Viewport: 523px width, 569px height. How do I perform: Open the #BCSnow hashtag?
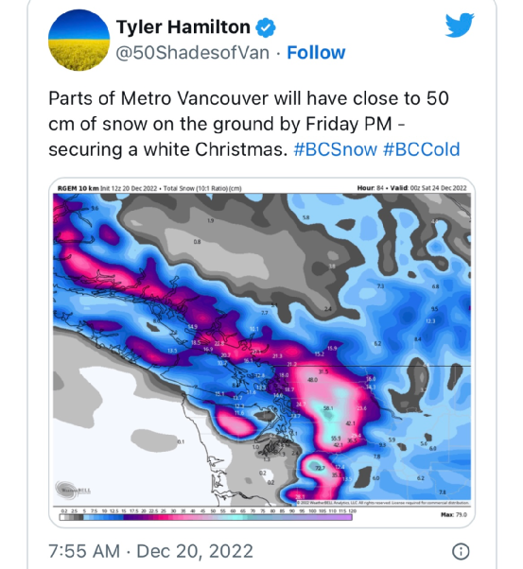(335, 149)
